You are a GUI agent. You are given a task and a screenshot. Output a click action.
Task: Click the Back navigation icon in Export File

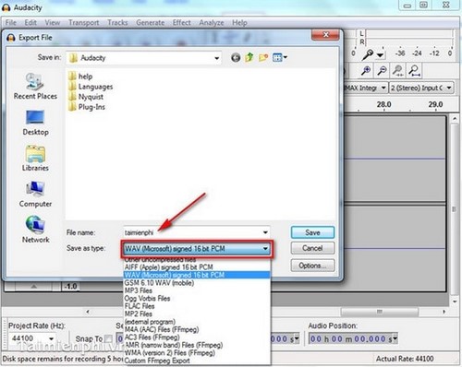236,57
